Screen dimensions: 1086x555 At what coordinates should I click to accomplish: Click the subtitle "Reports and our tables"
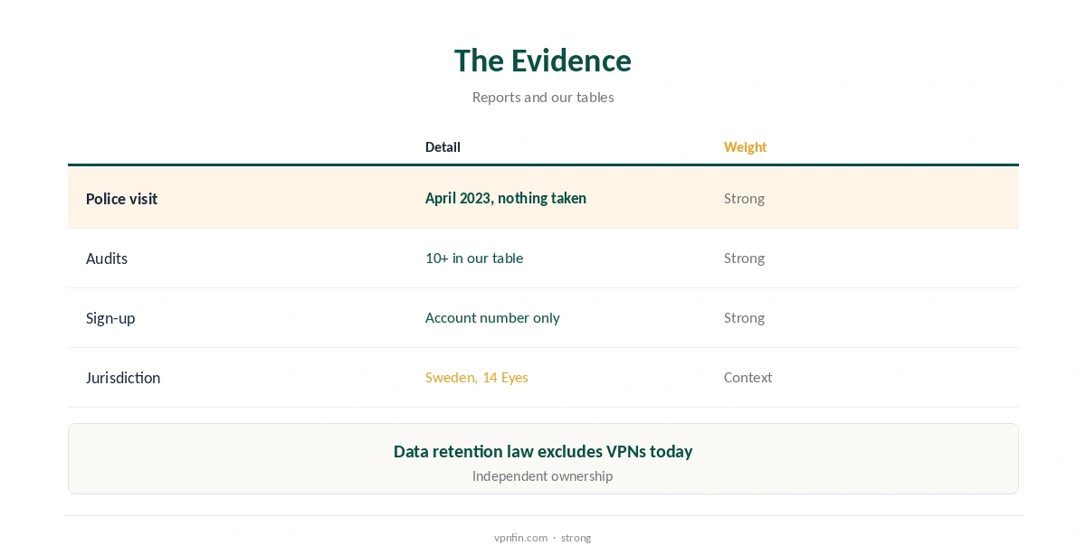pos(543,98)
